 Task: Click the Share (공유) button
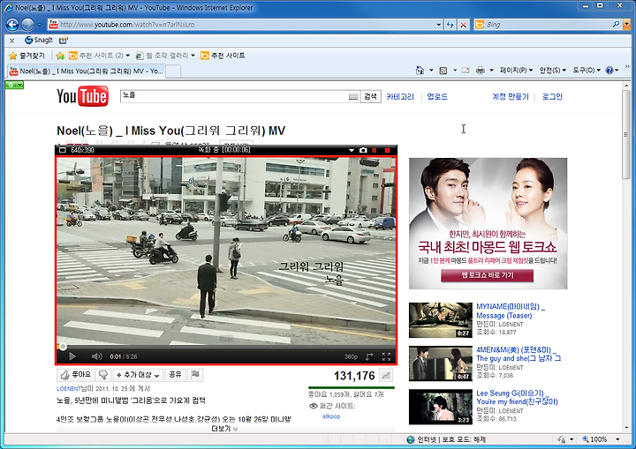coord(175,375)
